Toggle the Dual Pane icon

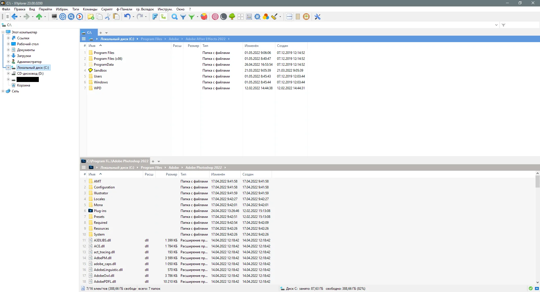289,17
